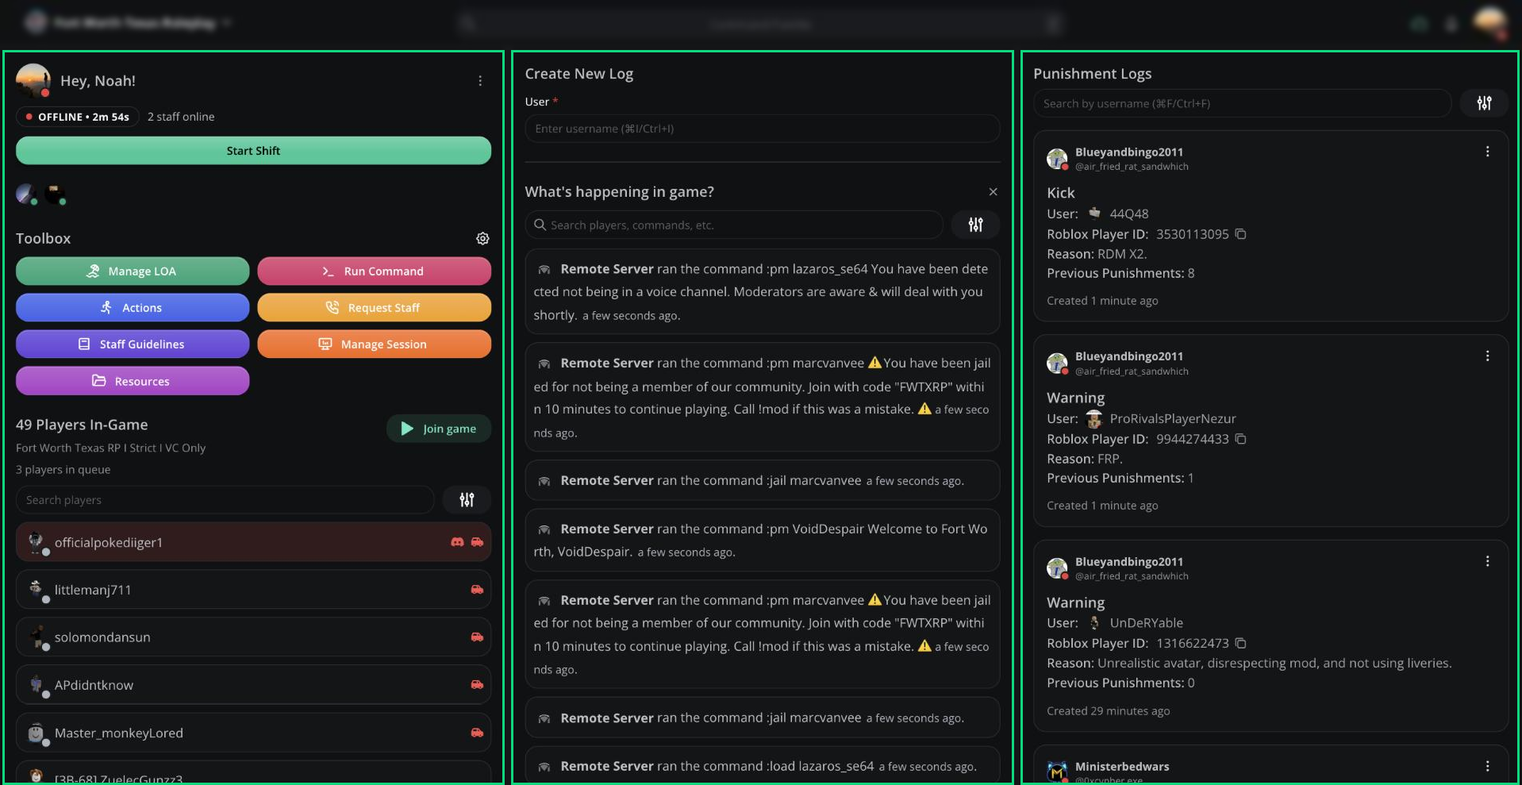This screenshot has width=1522, height=785.
Task: Select player littlemanj711
Action: point(253,590)
